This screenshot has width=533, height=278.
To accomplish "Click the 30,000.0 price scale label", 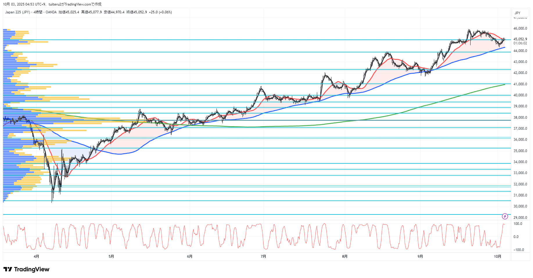I will (x=520, y=206).
